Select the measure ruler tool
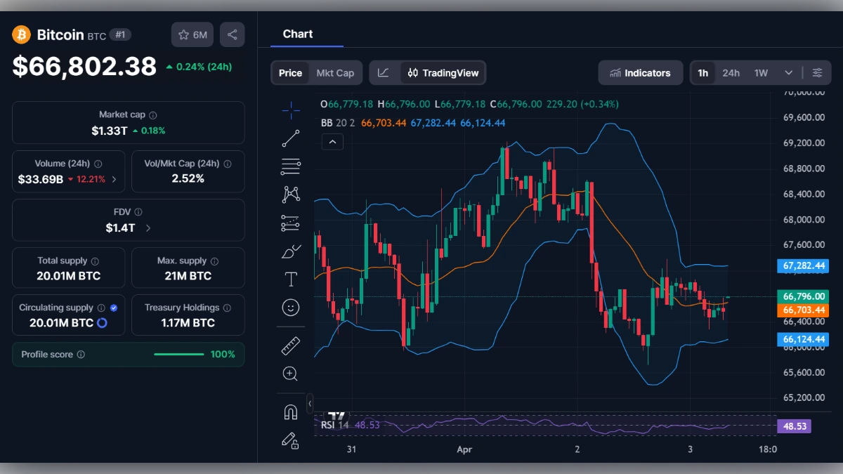The width and height of the screenshot is (843, 474). [291, 345]
